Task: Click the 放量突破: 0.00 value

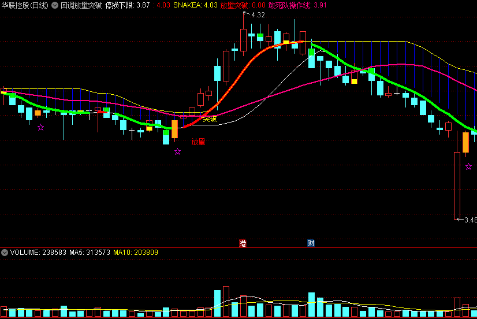Action: pos(243,5)
